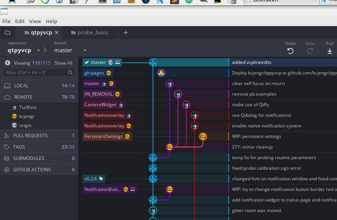
Task: Click commit node for 'clear self focus on return'
Action: click(170, 84)
